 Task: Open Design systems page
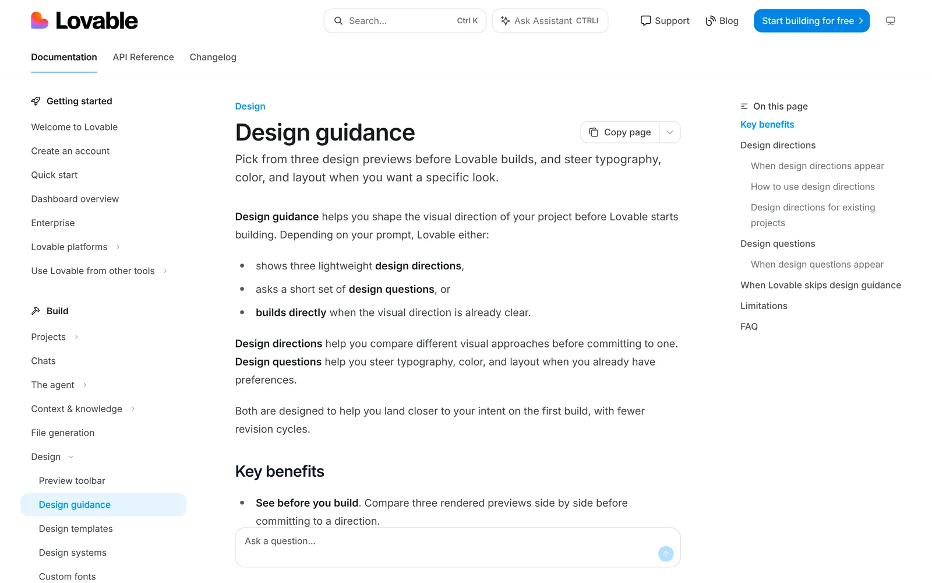[73, 553]
